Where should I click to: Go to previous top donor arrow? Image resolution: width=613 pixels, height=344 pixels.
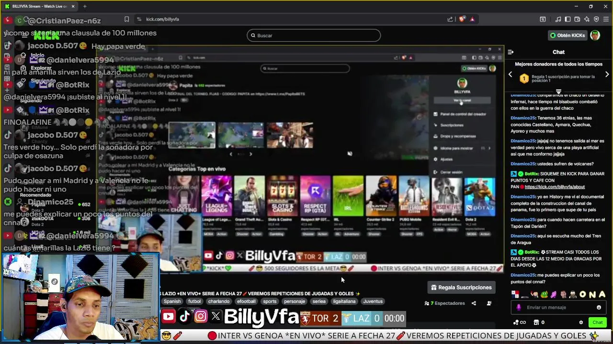510,75
